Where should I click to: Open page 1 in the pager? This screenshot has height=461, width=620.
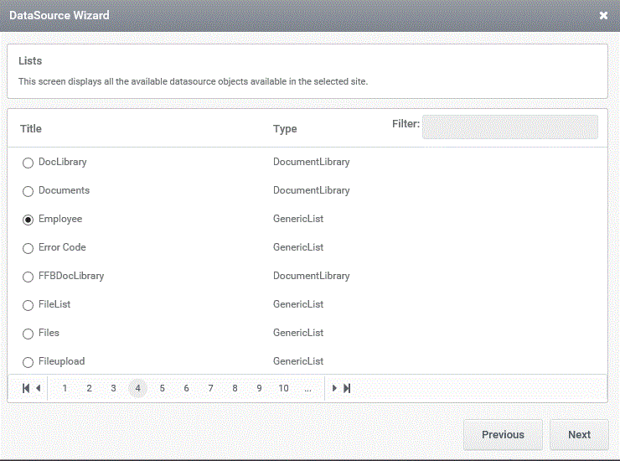click(65, 388)
